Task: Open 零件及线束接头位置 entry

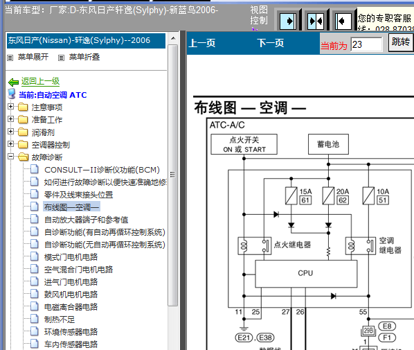Action: click(x=78, y=195)
